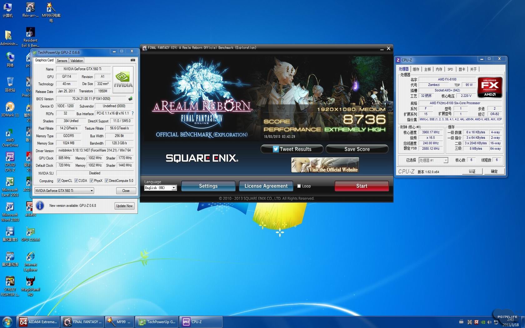Open the GPU selection dropdown in GPU-Z
The image size is (525, 328).
(x=64, y=191)
